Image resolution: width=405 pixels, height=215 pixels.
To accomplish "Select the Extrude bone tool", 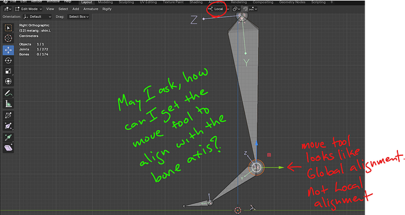I will (x=8, y=137).
